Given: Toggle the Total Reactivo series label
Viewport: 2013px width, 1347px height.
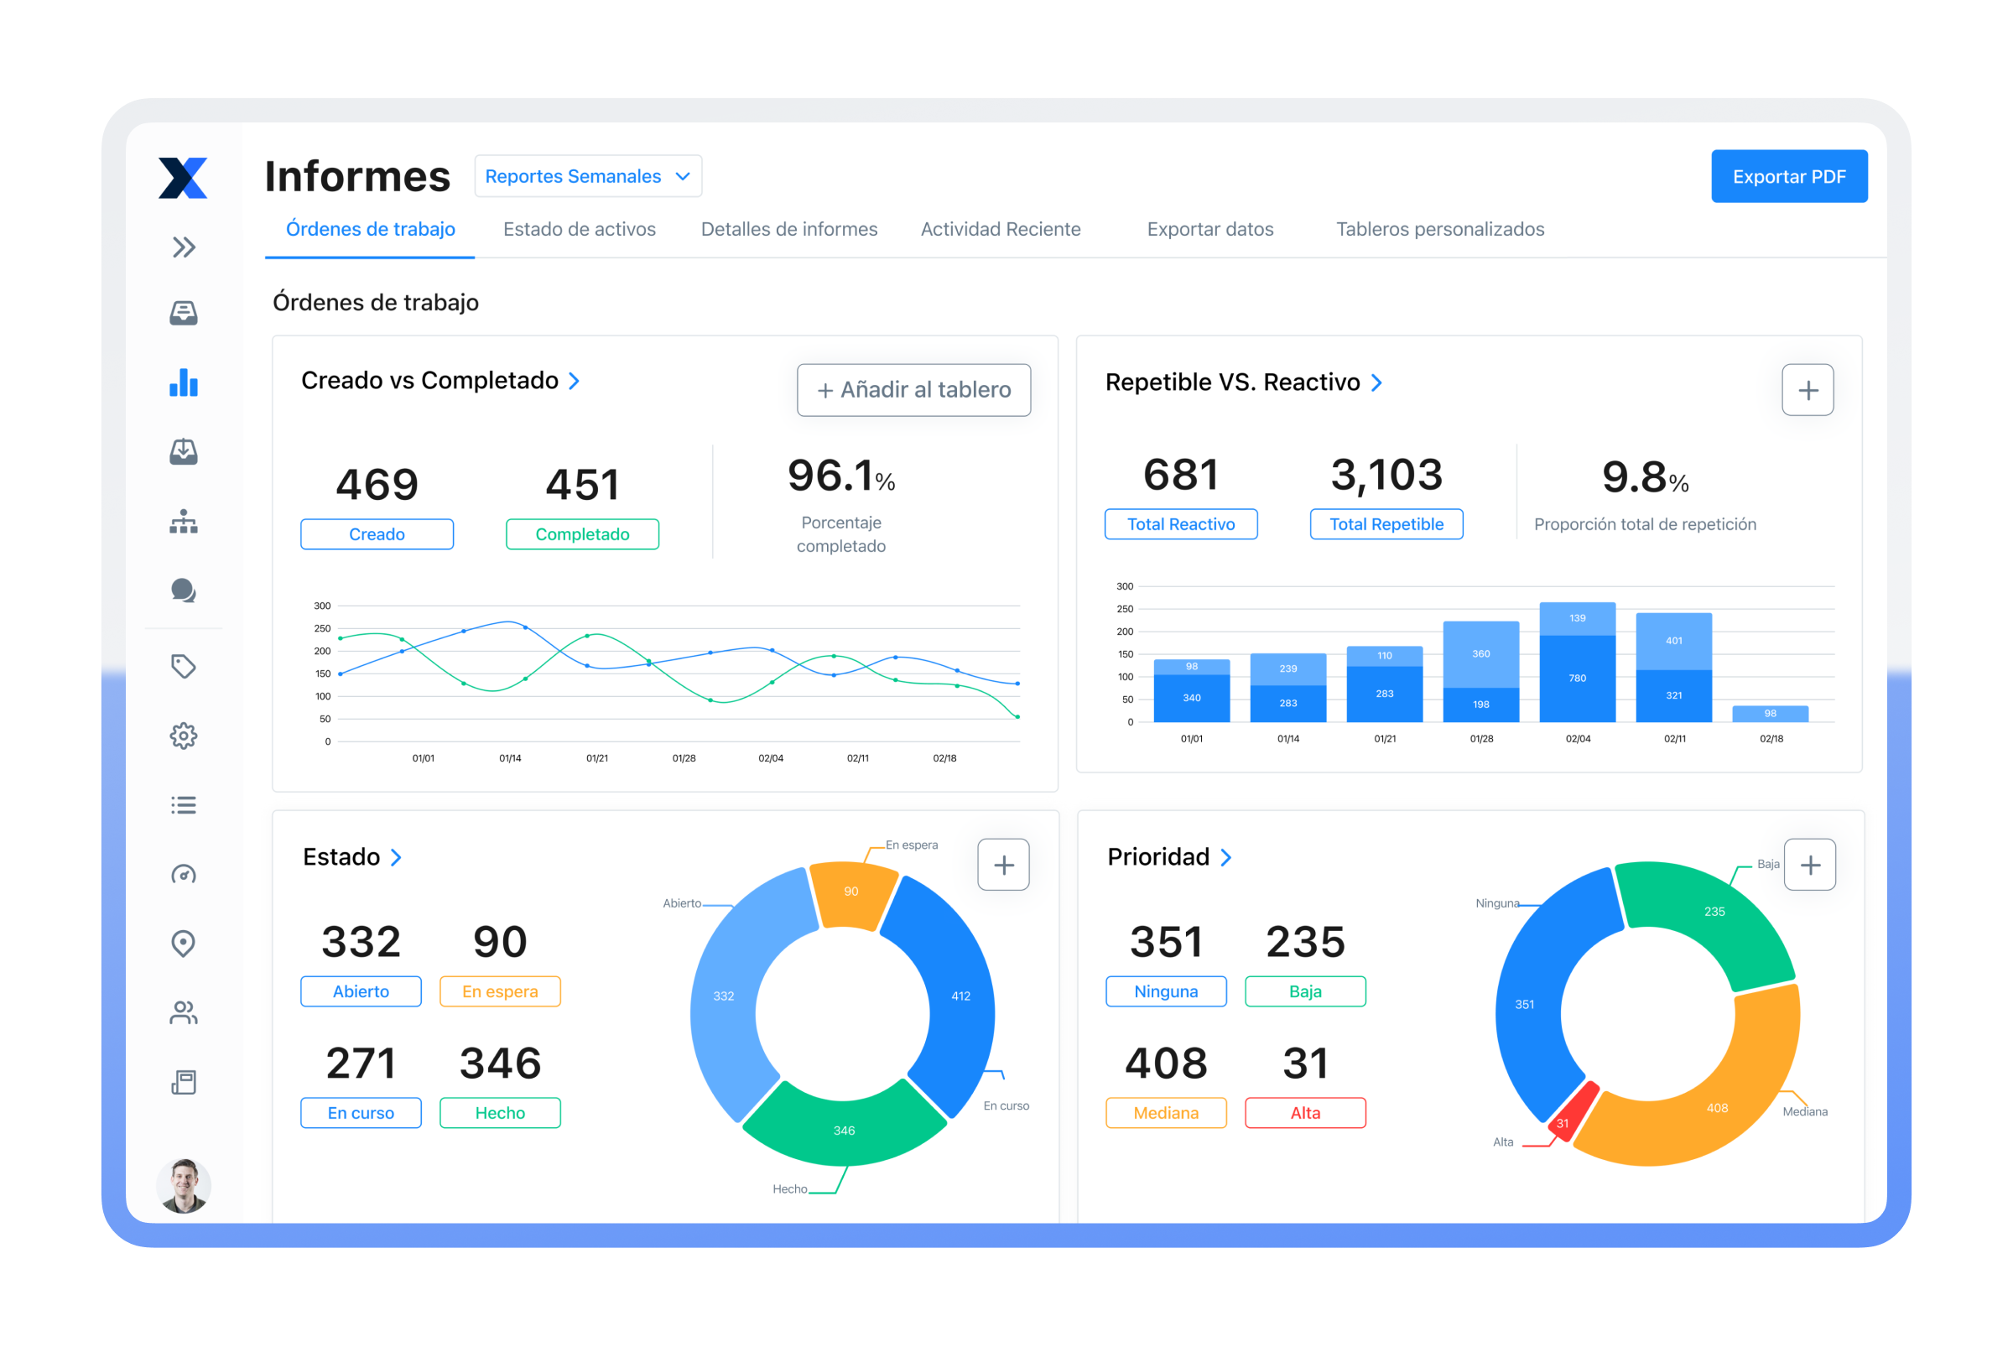Looking at the screenshot, I should pos(1180,524).
